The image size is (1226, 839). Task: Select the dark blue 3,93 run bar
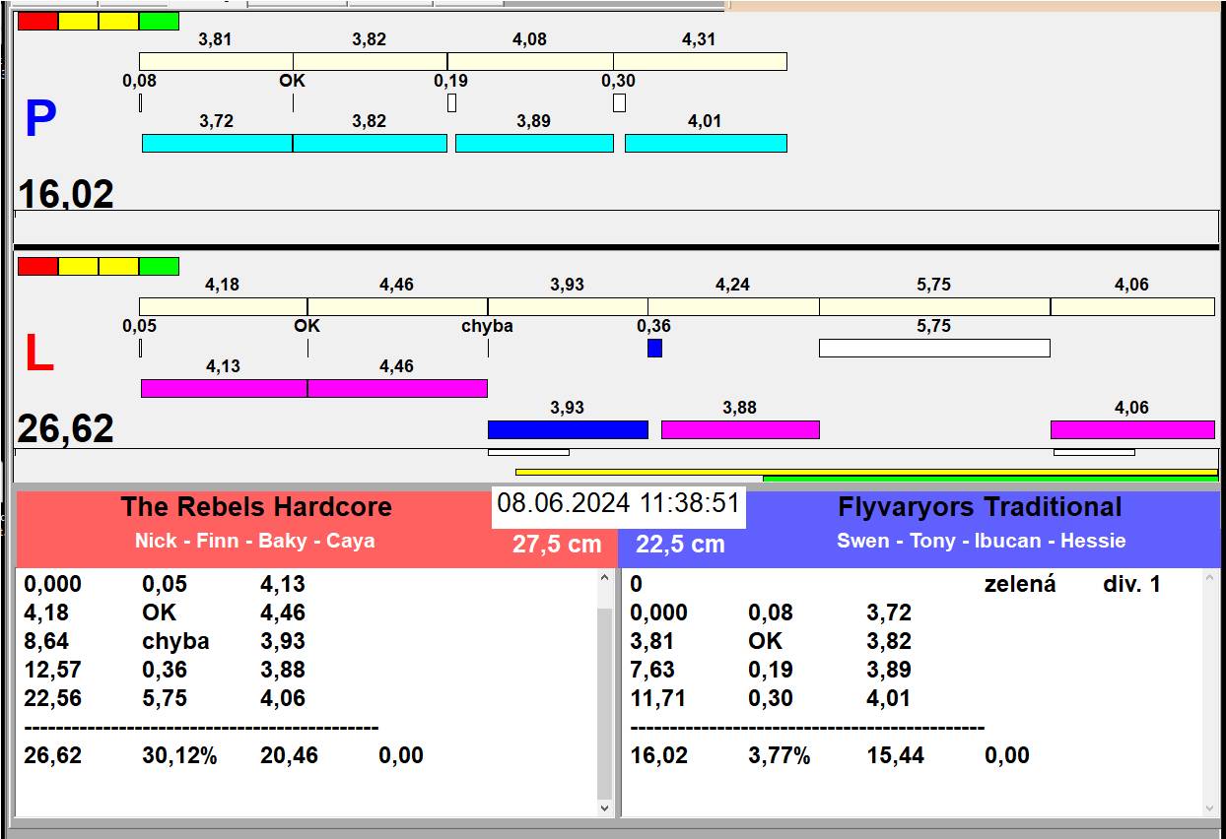pyautogui.click(x=568, y=429)
